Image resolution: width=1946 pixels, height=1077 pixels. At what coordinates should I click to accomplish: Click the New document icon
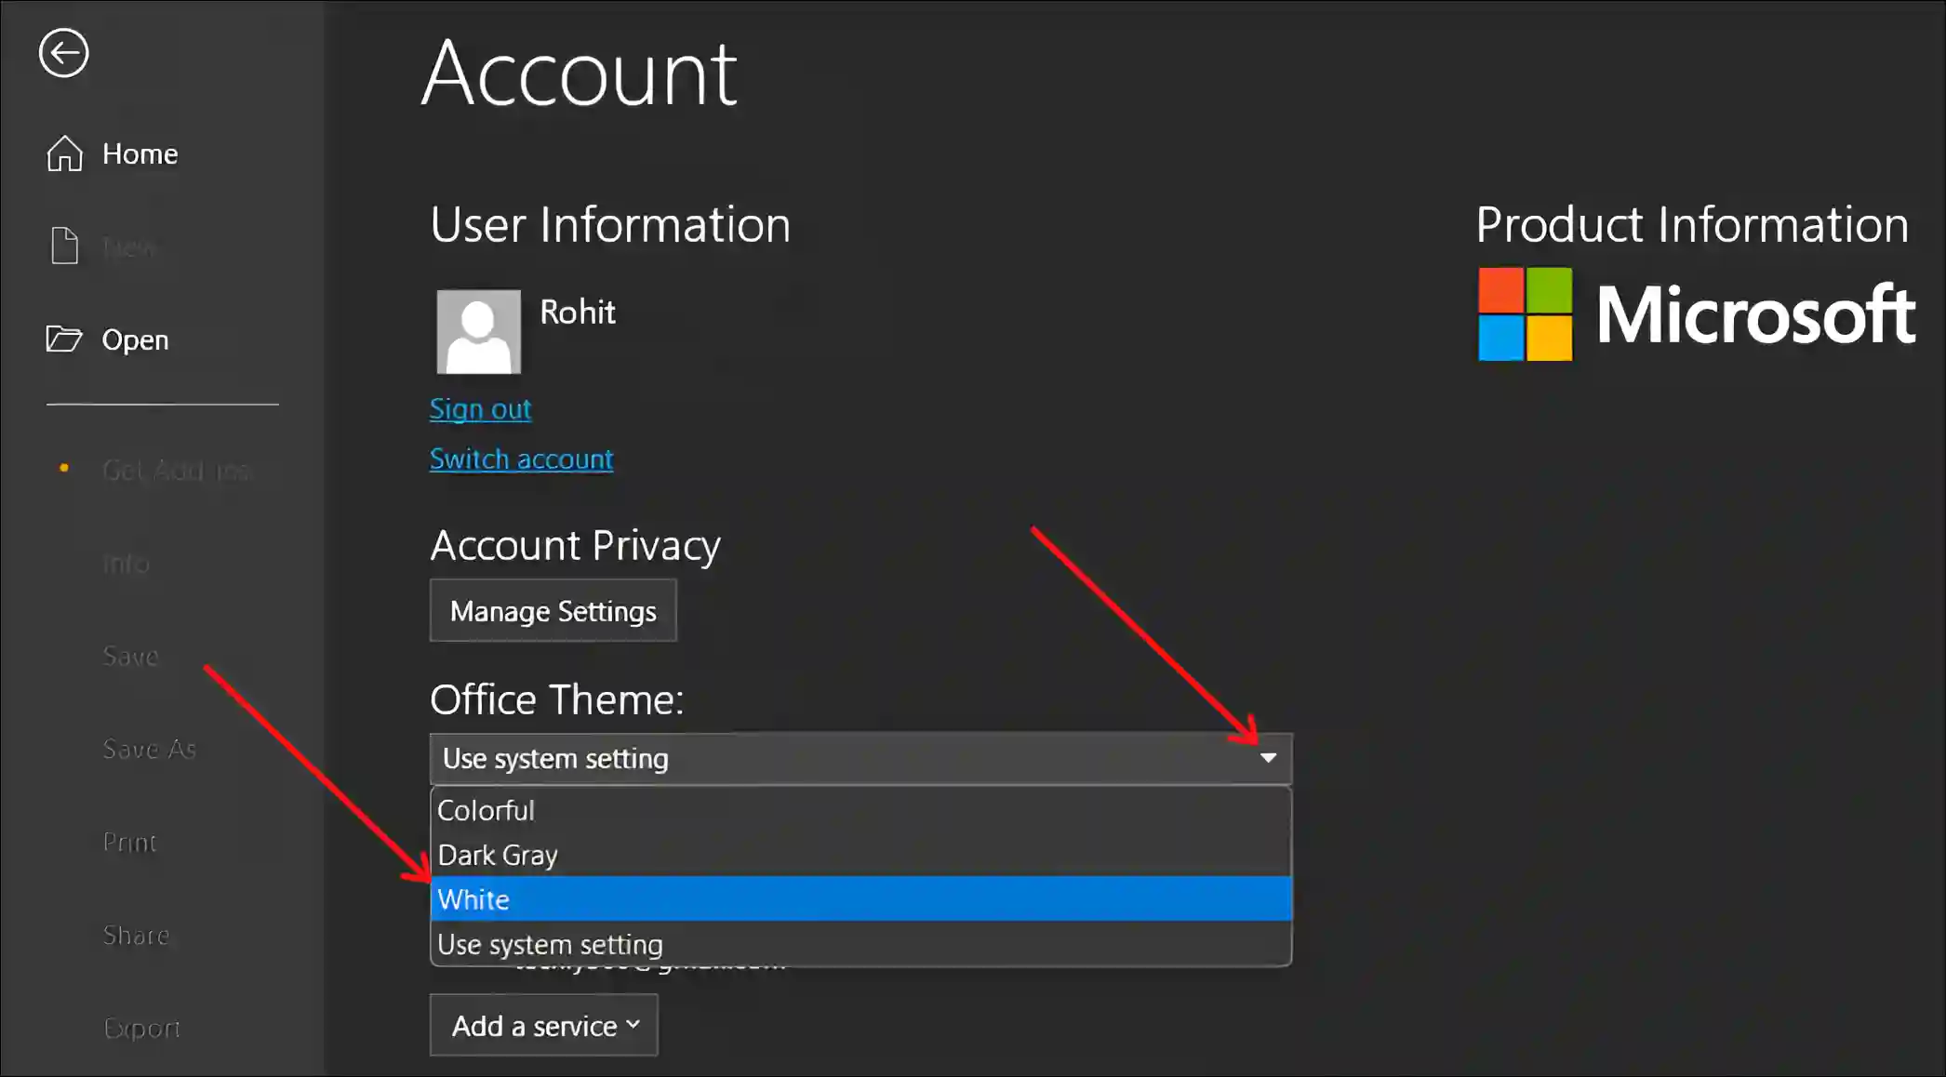coord(64,246)
